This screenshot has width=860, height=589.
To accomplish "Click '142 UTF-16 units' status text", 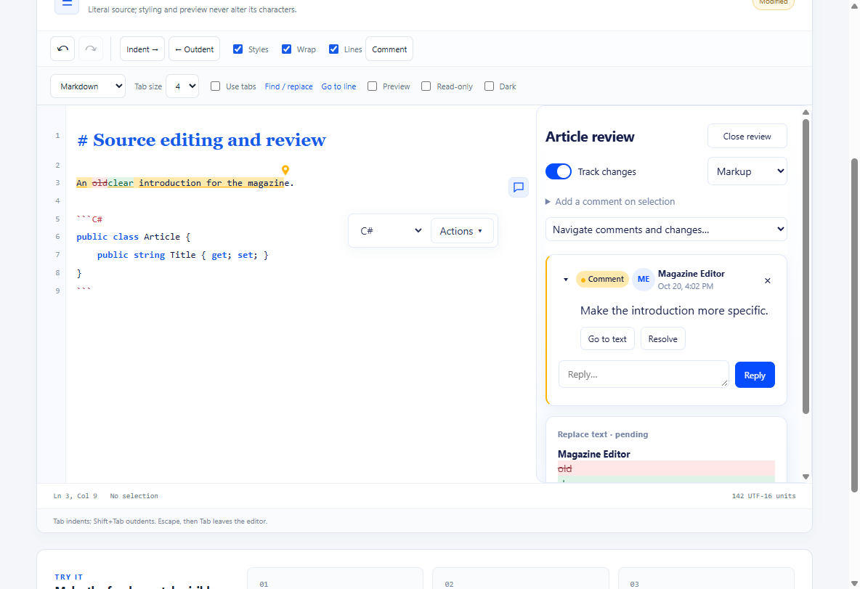I will pyautogui.click(x=763, y=496).
